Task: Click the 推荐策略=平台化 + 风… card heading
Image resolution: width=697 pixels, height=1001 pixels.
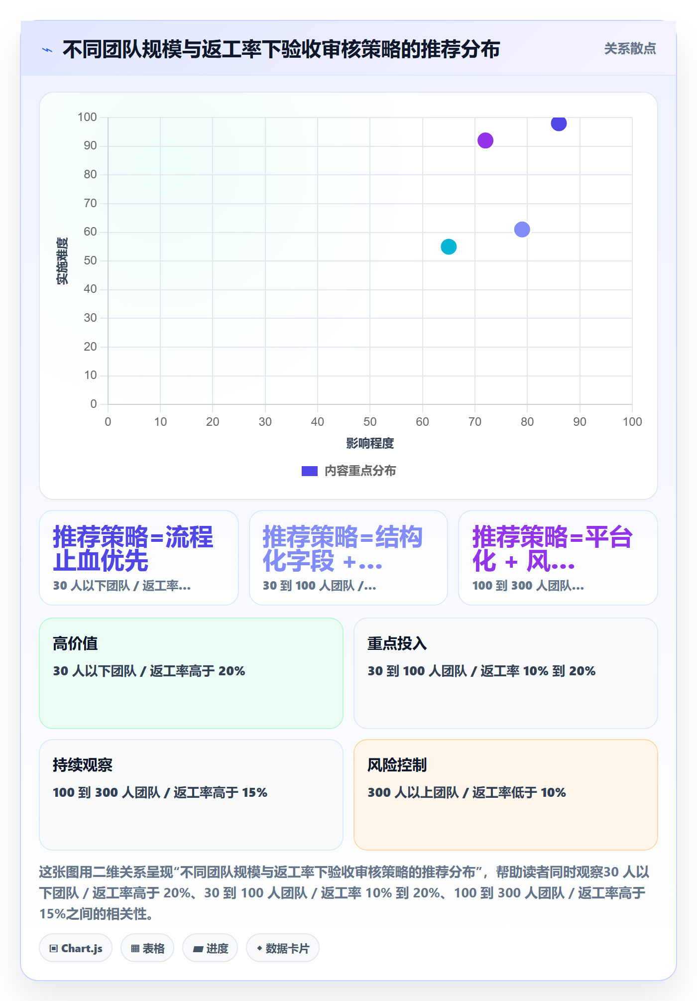Action: 553,549
